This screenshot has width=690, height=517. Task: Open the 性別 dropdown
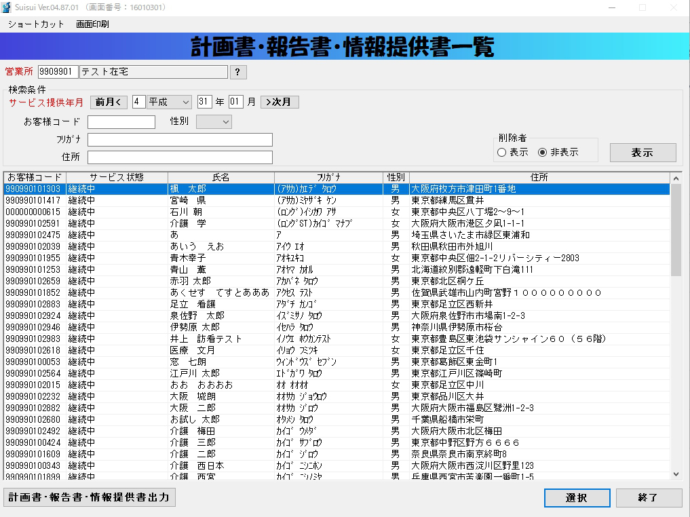coord(214,122)
